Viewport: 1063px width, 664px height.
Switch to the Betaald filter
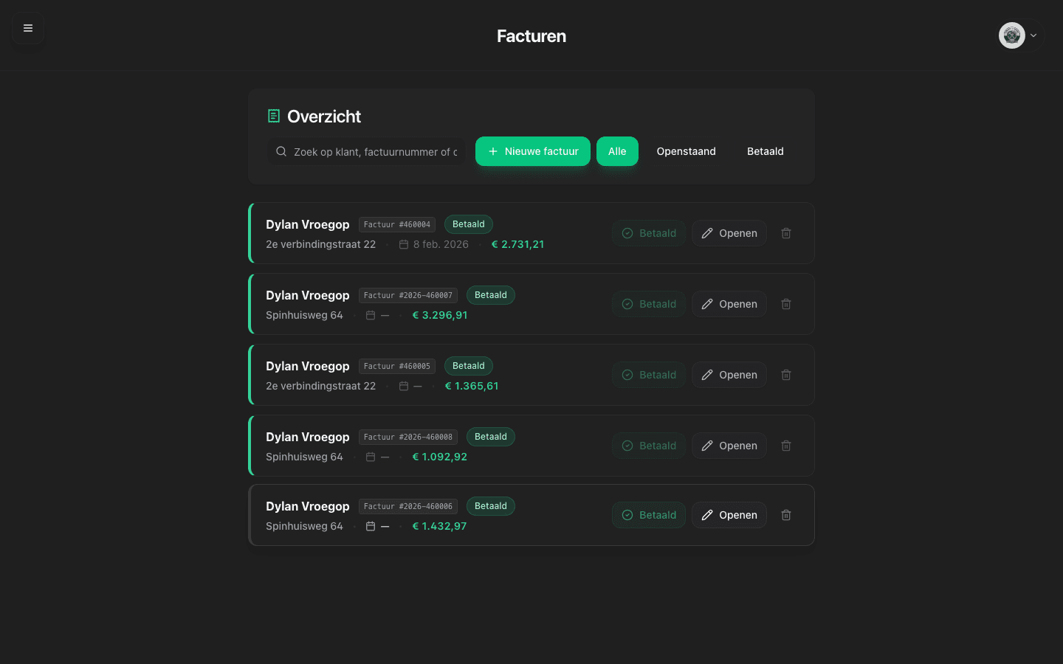pyautogui.click(x=765, y=151)
